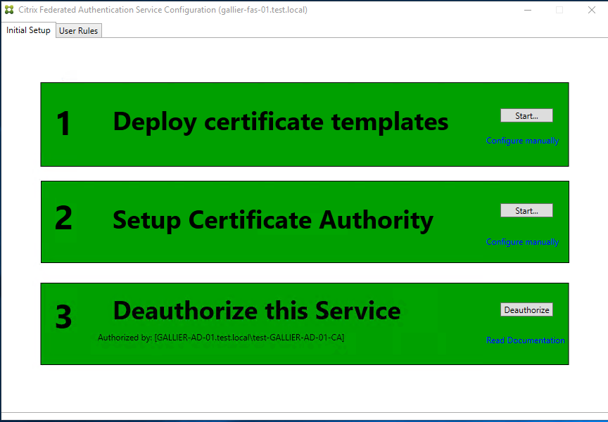Viewport: 608px width, 422px height.
Task: Close the FAS Configuration window
Action: (x=591, y=10)
